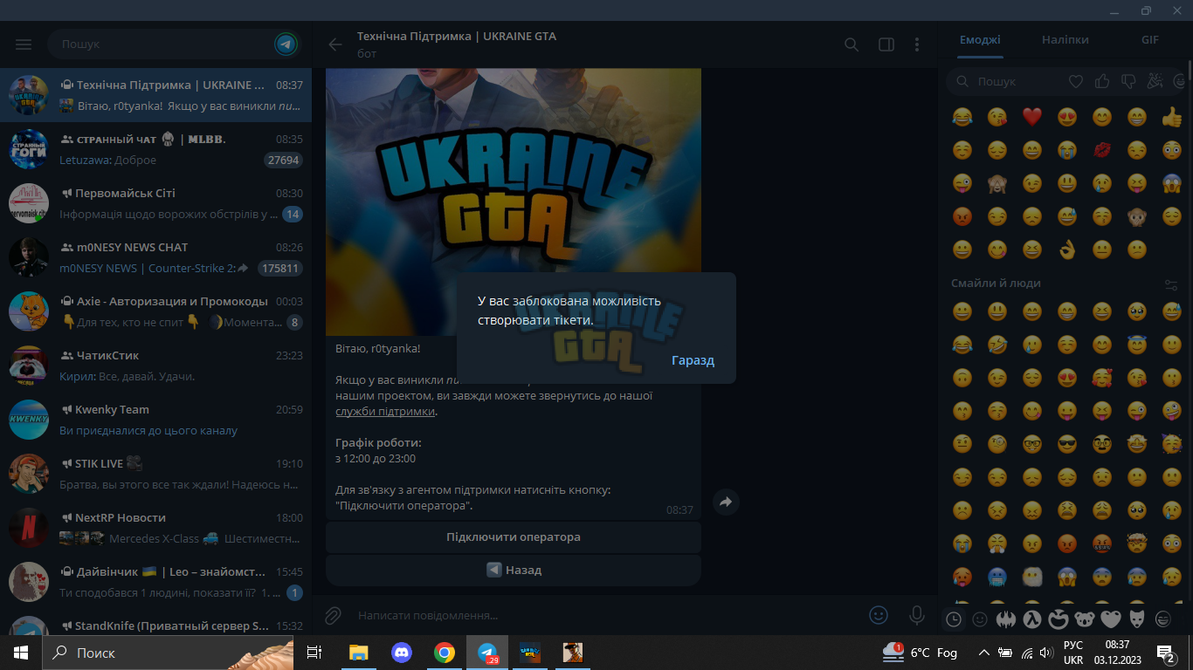Open Windows Start menu
This screenshot has width=1193, height=670.
21,652
